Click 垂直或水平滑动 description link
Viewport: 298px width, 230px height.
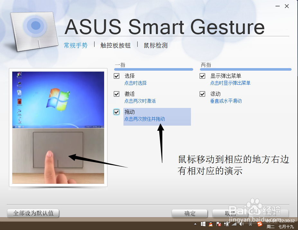coord(226,101)
